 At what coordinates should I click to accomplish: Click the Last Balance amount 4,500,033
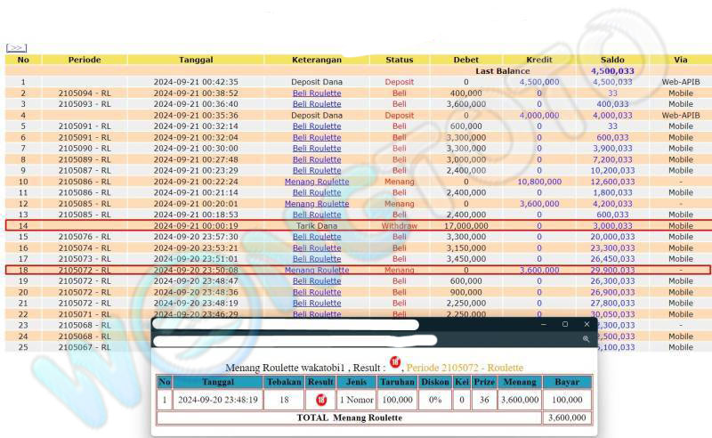click(x=612, y=71)
